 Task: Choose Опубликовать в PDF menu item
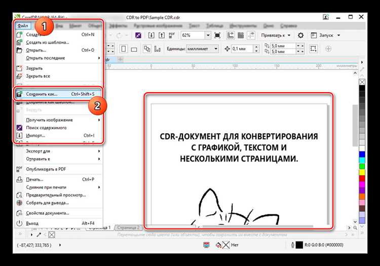tap(58, 169)
